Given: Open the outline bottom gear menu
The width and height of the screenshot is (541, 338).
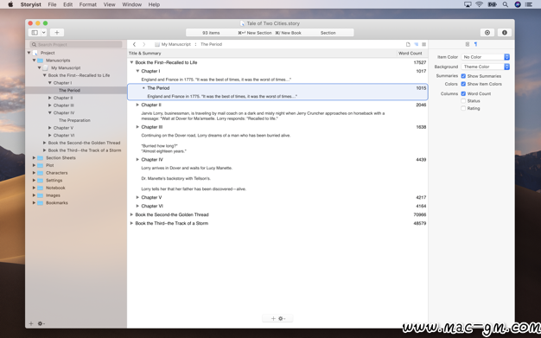Looking at the screenshot, I should (282, 319).
